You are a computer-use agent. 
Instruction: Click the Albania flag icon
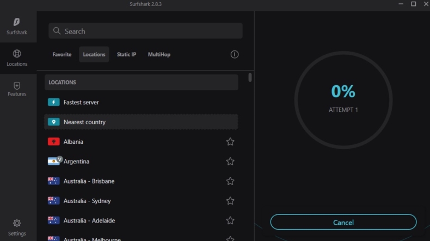click(x=53, y=142)
